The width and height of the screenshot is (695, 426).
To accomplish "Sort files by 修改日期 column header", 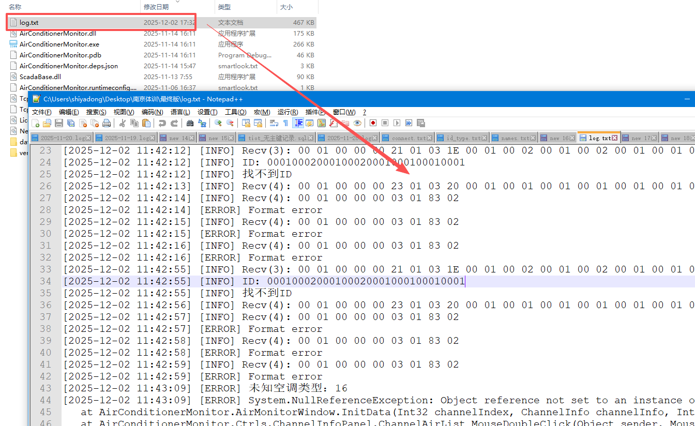I will [x=156, y=7].
